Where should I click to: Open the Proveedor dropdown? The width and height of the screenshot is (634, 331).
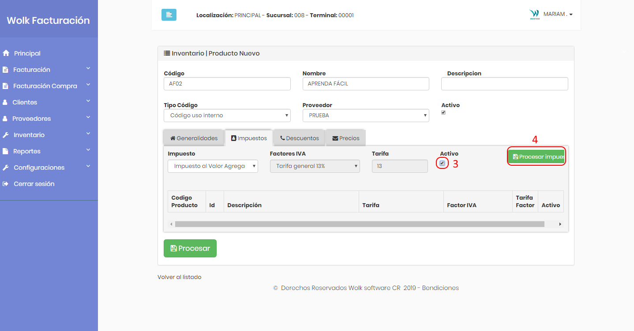tap(366, 115)
